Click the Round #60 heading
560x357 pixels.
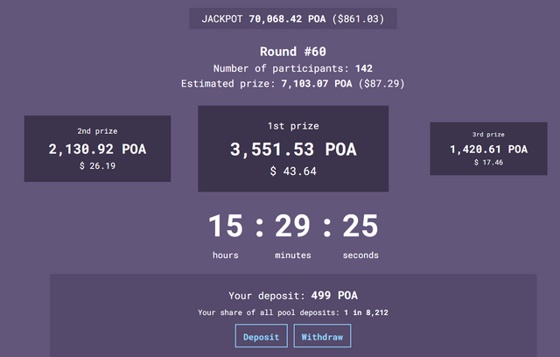(x=293, y=52)
